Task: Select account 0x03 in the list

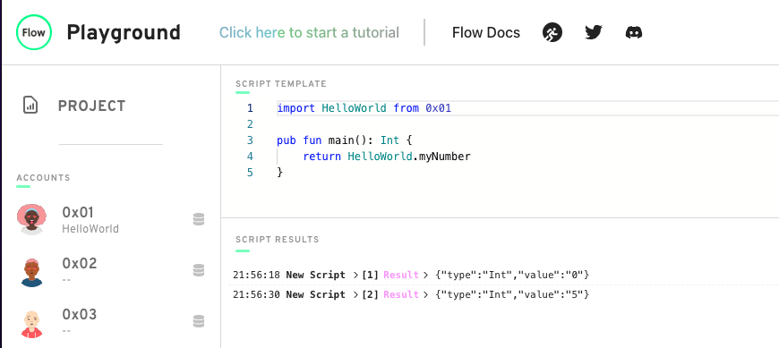Action: tap(110, 322)
